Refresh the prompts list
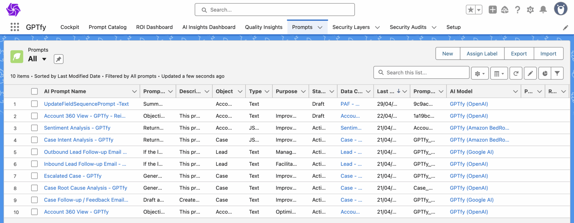574x223 pixels. [x=516, y=73]
